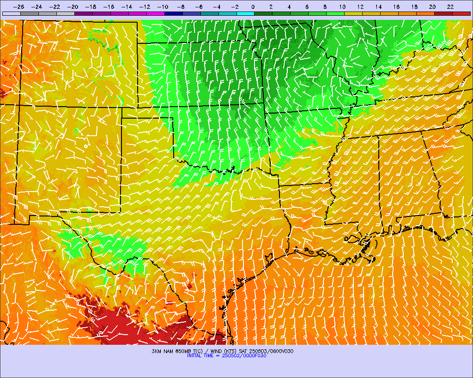Screen dimensions: 473x378
Task: Click the '-8' temperature scale label
Action: (181, 6)
